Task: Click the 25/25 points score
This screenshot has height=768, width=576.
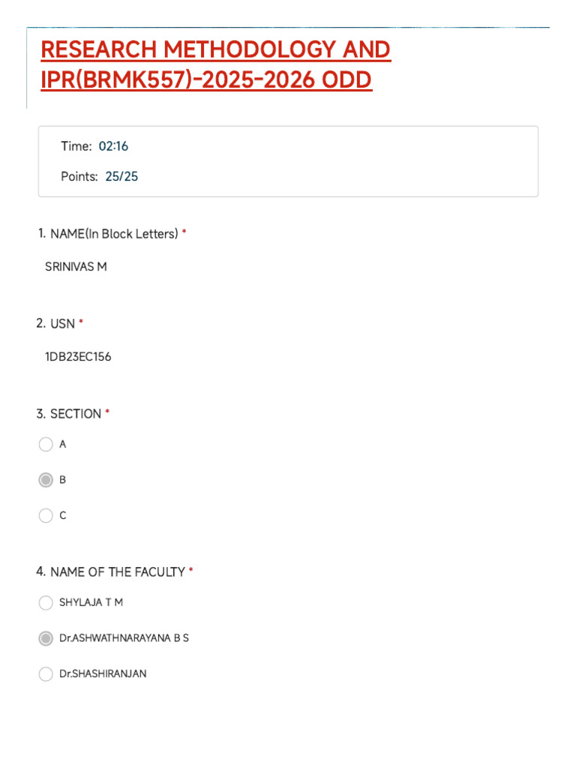Action: [121, 177]
